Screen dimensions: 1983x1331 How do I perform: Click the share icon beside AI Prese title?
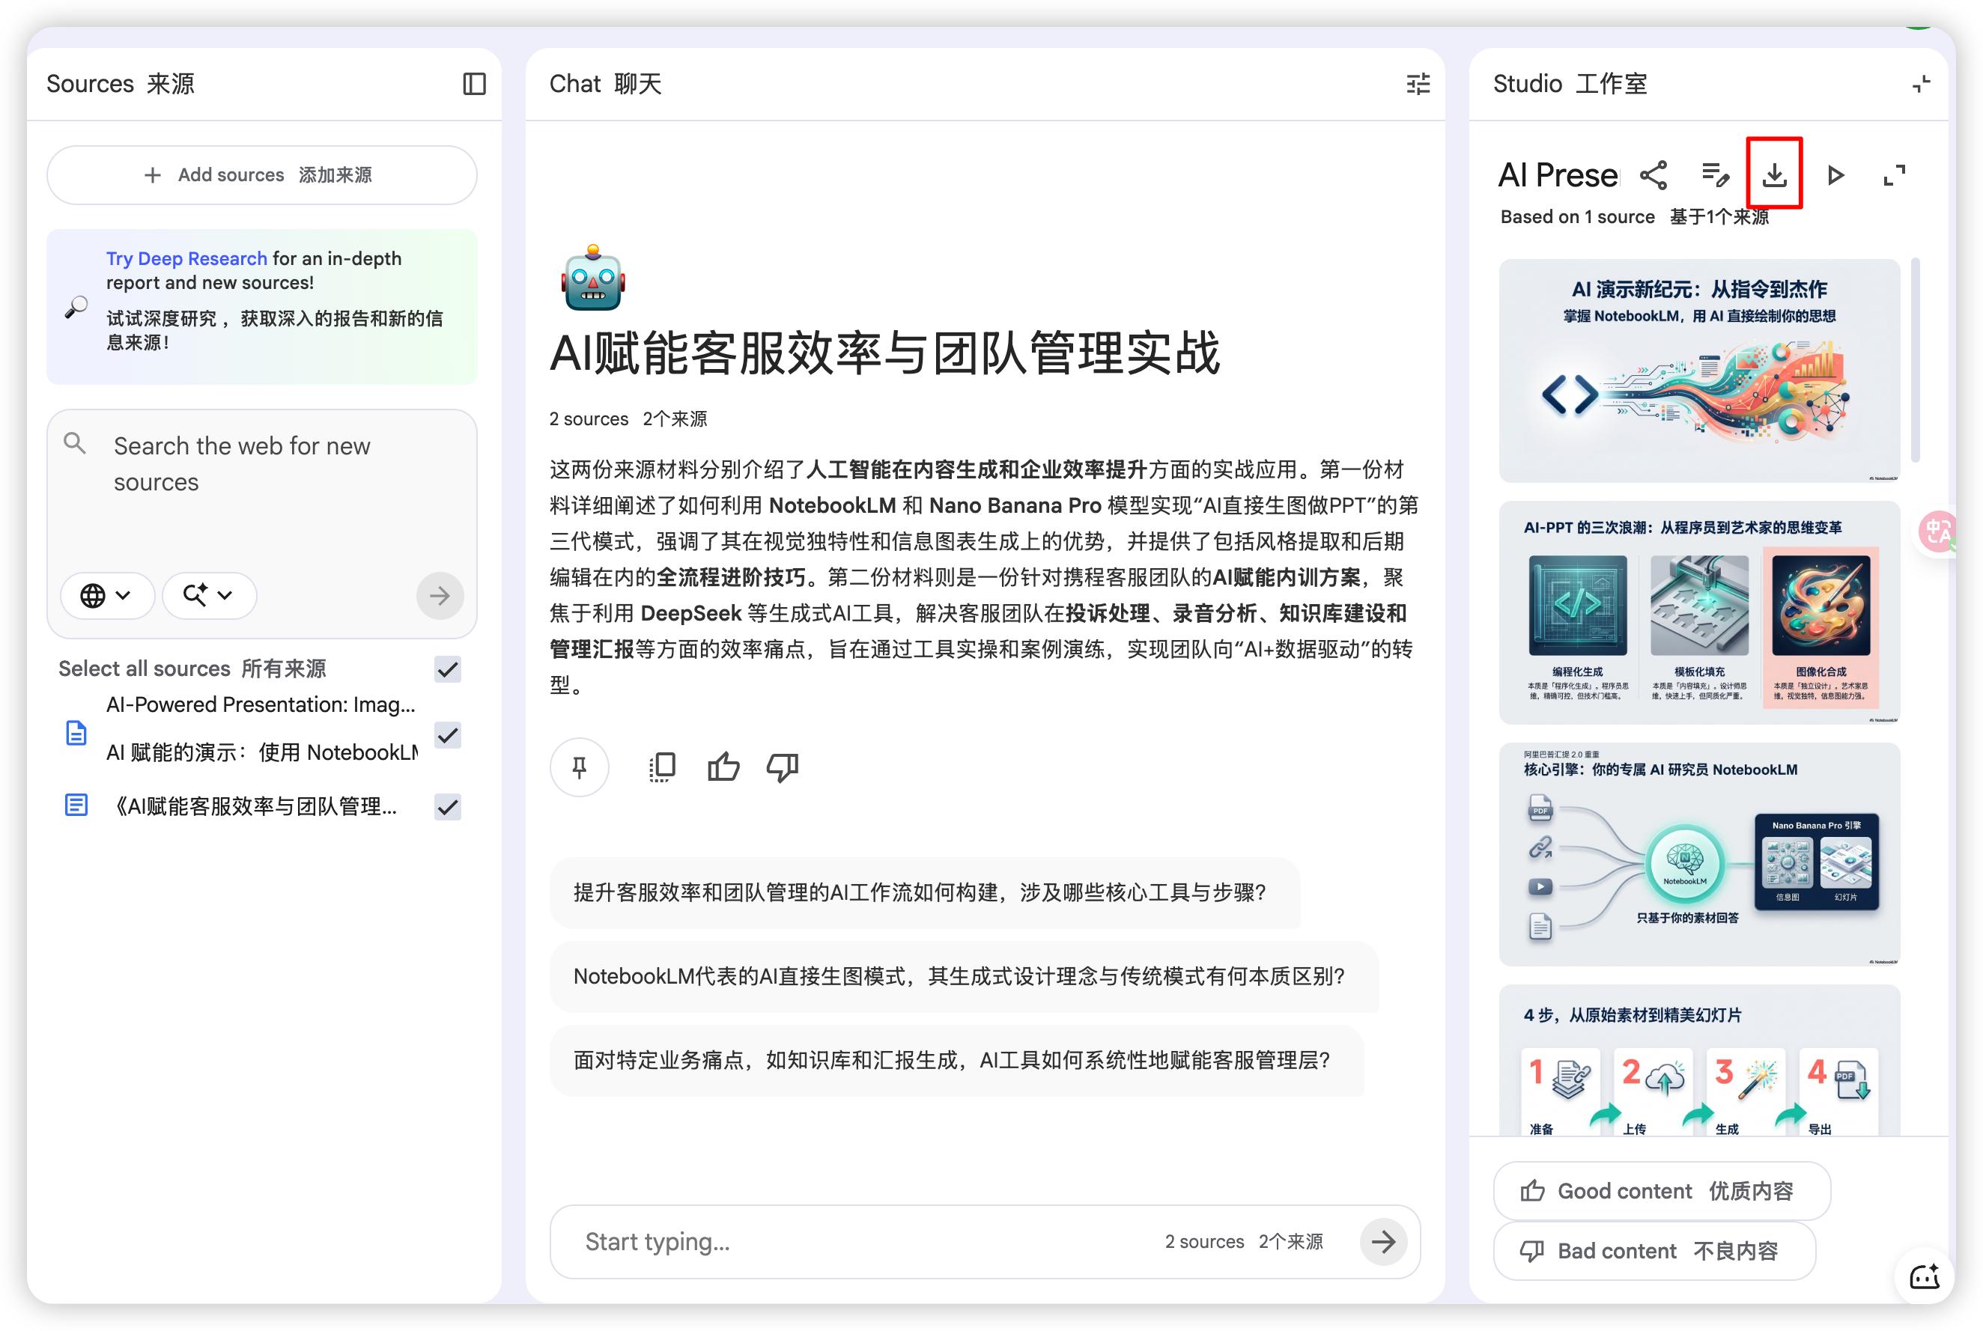(x=1653, y=175)
